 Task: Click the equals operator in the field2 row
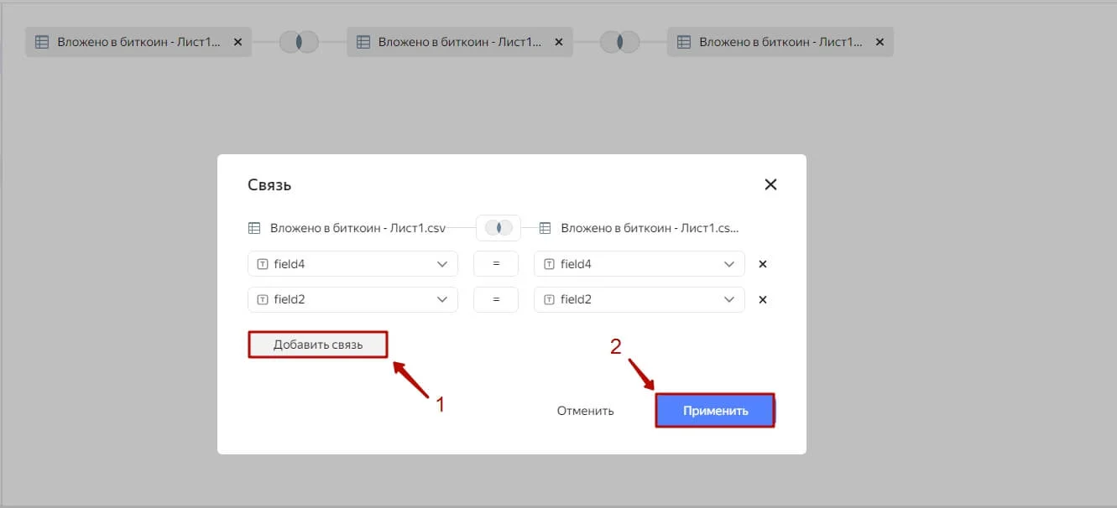pos(496,299)
